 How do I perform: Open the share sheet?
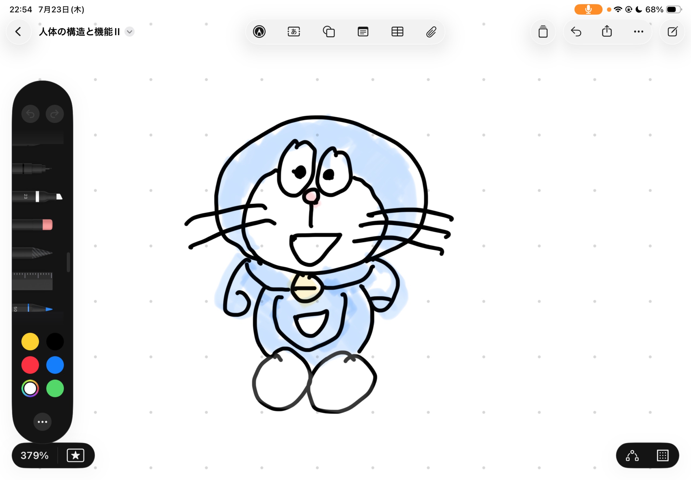pyautogui.click(x=607, y=31)
